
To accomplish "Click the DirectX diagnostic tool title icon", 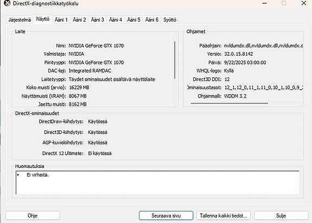I will coord(7,3).
